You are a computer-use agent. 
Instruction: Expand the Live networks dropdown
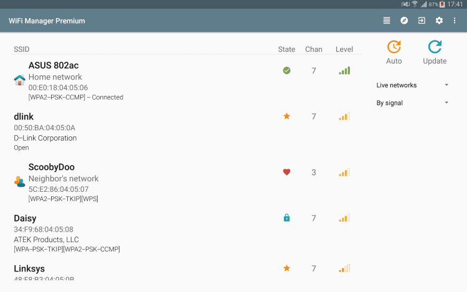(x=412, y=85)
